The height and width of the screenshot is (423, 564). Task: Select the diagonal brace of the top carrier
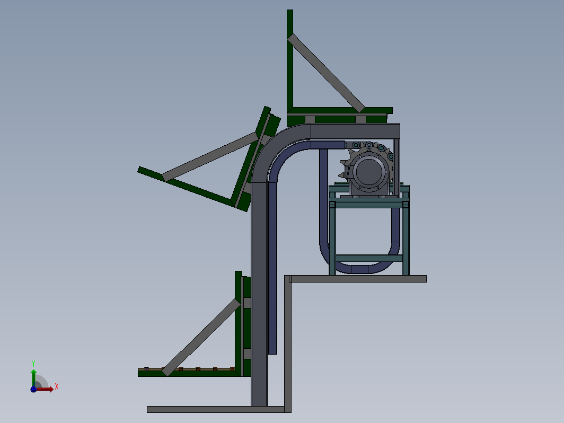pyautogui.click(x=326, y=73)
